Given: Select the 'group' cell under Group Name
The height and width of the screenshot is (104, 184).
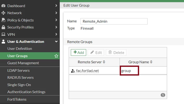Looking at the screenshot, I should pyautogui.click(x=143, y=71).
